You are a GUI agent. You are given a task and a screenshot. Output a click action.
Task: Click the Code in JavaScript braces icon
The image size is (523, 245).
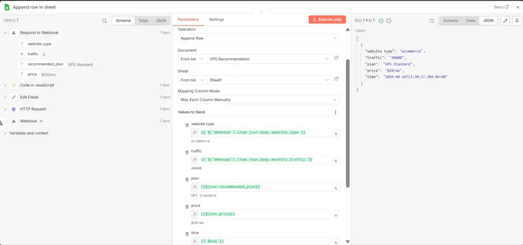(14, 85)
